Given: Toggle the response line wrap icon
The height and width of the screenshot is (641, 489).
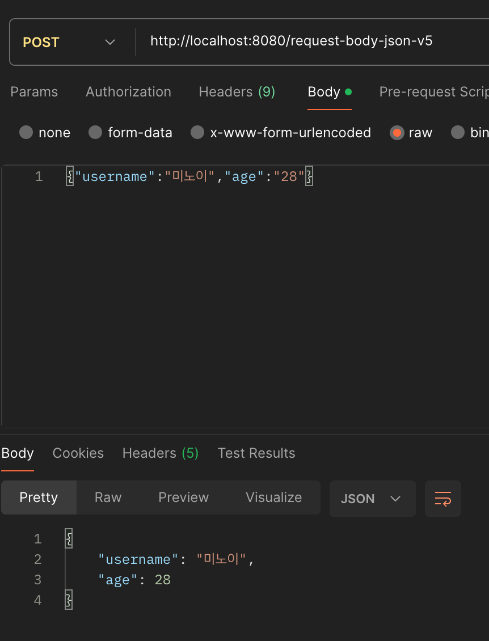Looking at the screenshot, I should click(x=443, y=499).
